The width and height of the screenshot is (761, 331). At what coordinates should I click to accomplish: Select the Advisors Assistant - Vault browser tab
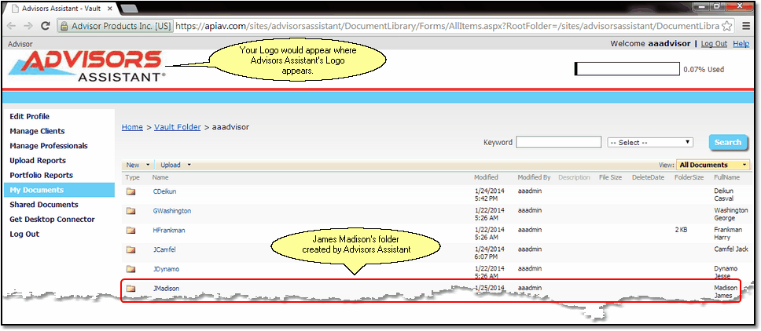[59, 9]
